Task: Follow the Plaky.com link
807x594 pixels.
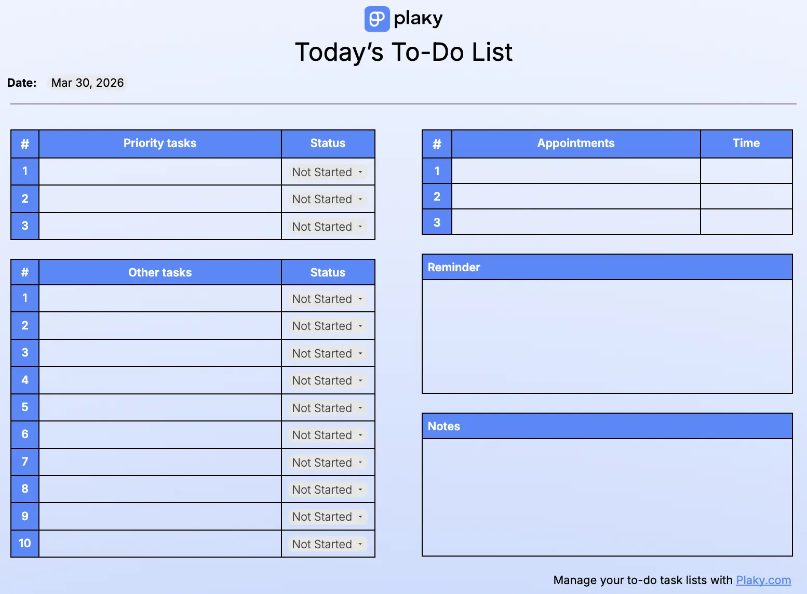Action: pyautogui.click(x=763, y=580)
